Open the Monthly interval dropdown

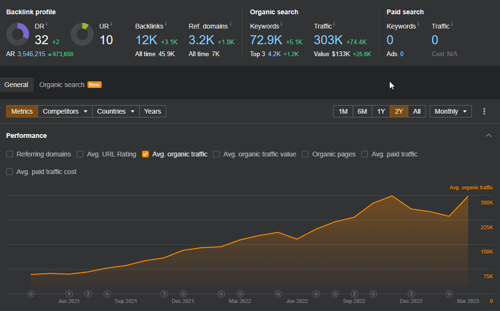pyautogui.click(x=451, y=111)
